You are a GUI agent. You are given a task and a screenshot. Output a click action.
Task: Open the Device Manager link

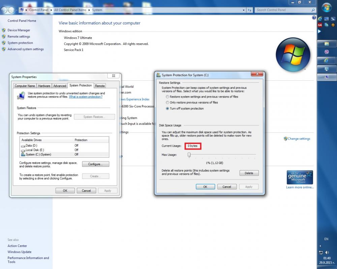(x=19, y=30)
